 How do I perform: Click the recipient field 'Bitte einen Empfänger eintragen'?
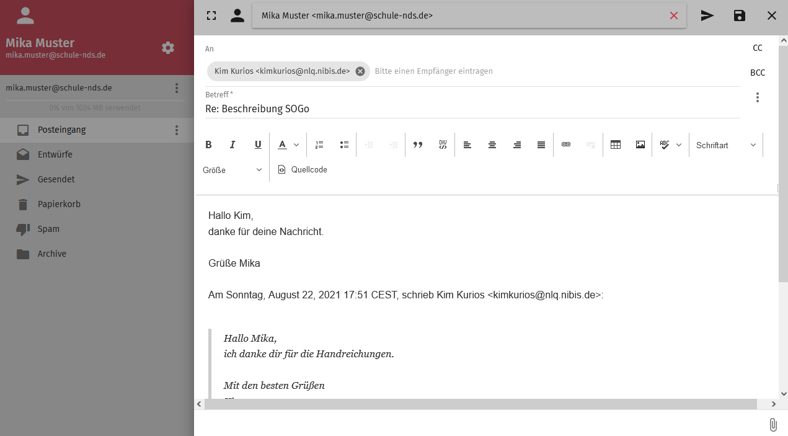tap(434, 71)
